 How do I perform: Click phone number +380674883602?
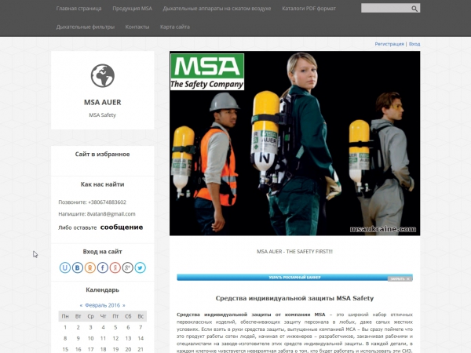coord(107,202)
